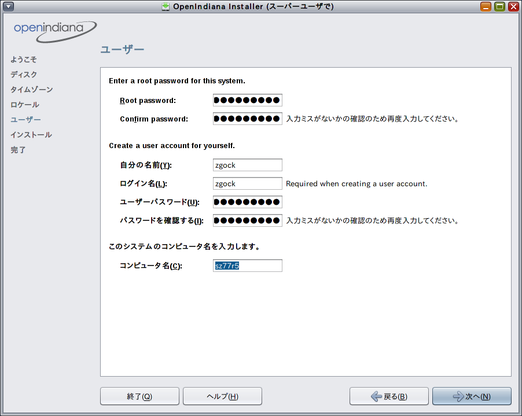Click the ログイン名 field containing zgock

coord(247,183)
